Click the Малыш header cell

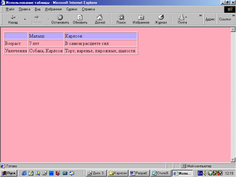point(46,36)
